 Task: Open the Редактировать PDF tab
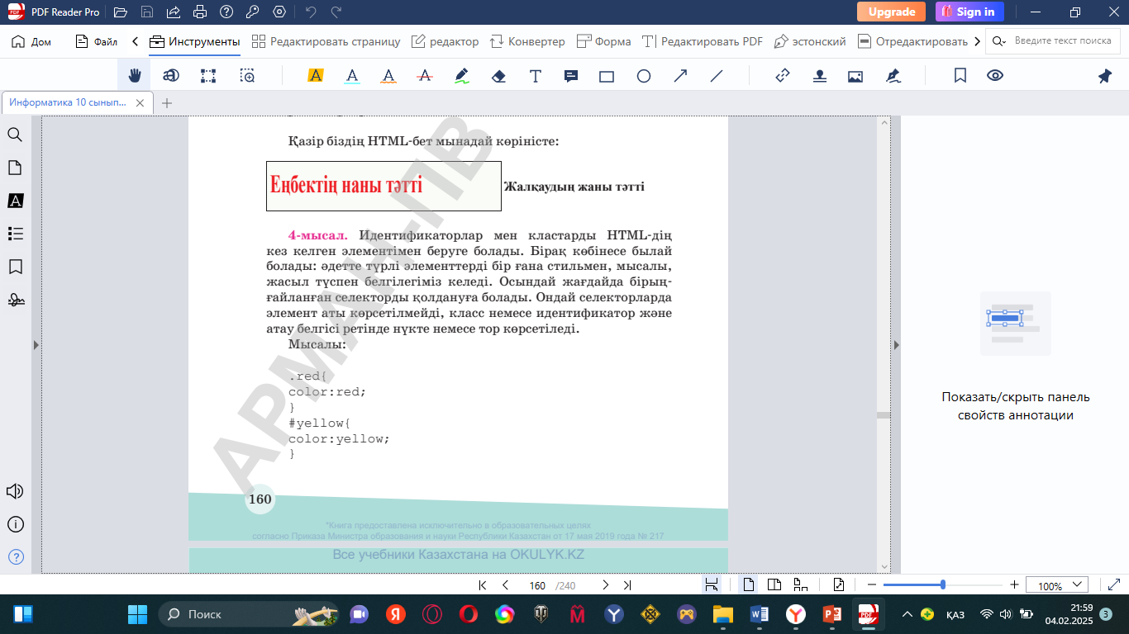point(703,41)
